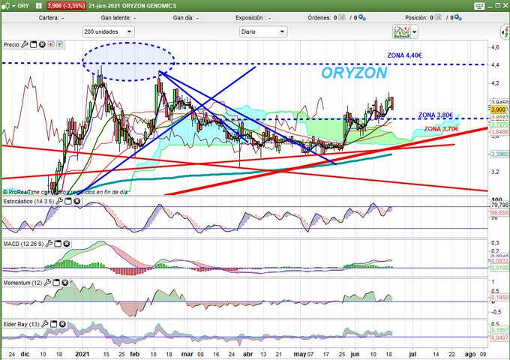Click the ZONA 3,70€ annotation text

[x=441, y=129]
